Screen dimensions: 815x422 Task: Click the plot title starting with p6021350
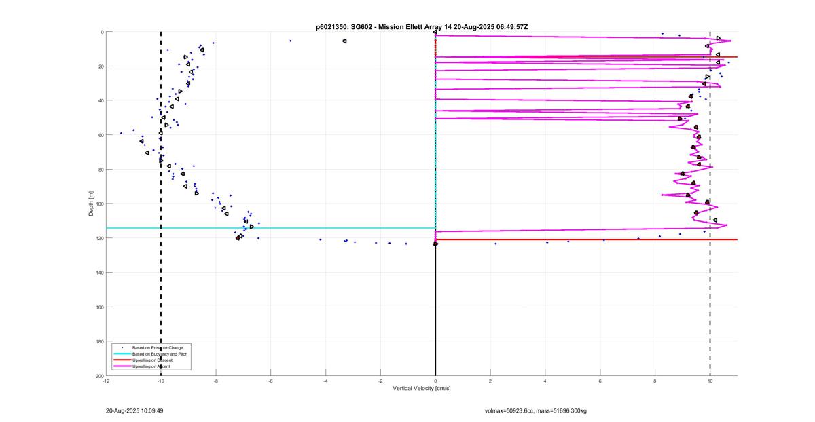coord(422,26)
